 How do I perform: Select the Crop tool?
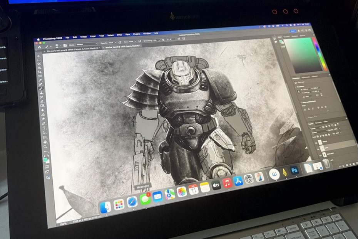40,72
